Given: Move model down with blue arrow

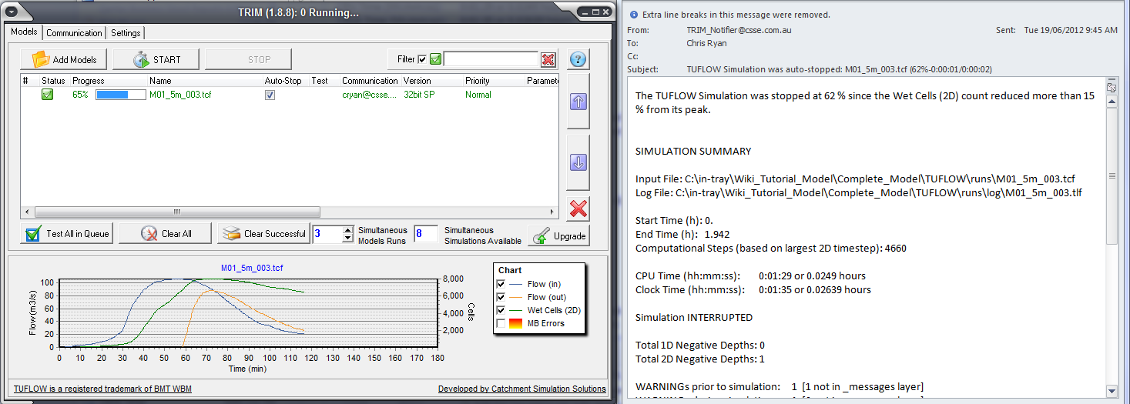Looking at the screenshot, I should [578, 162].
